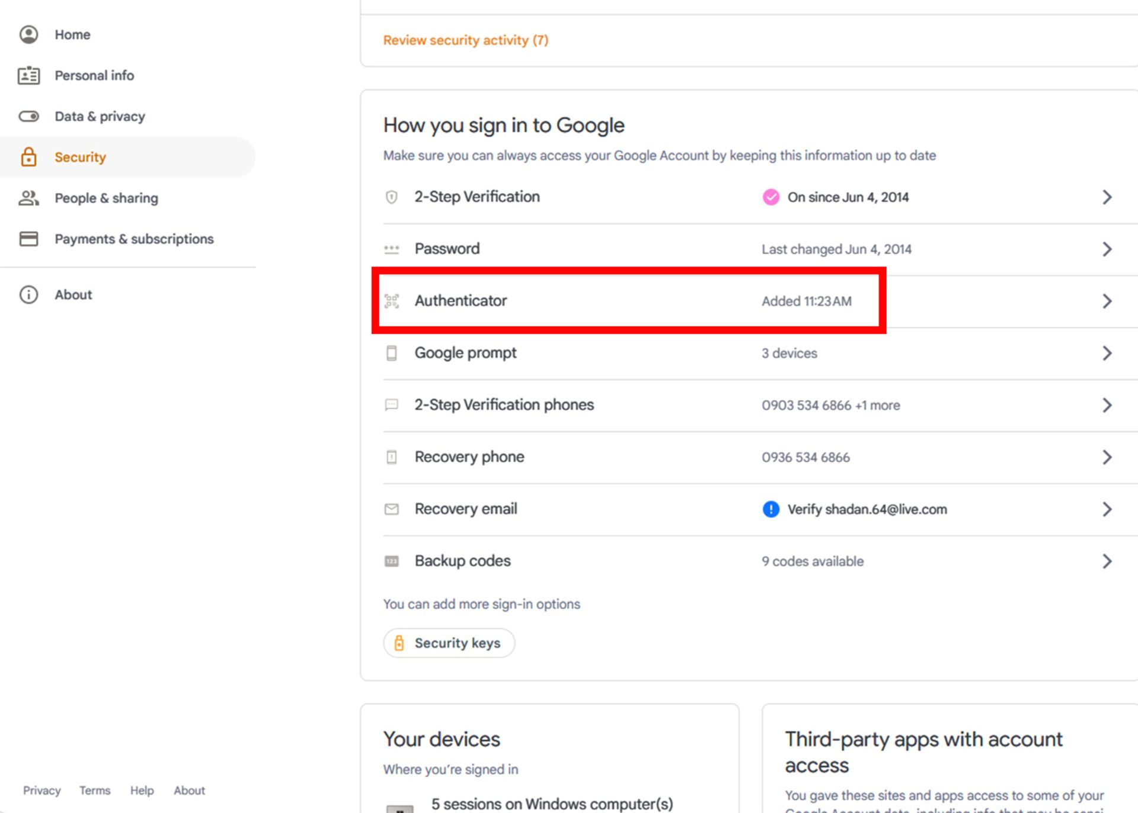
Task: Click the security key icon in chip
Action: click(399, 643)
